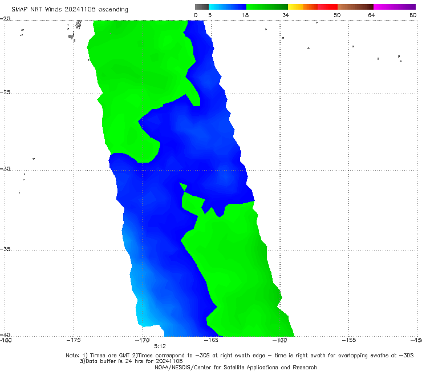
Task: Click the yellow-orange segment of the color bar
Action: (303, 7)
